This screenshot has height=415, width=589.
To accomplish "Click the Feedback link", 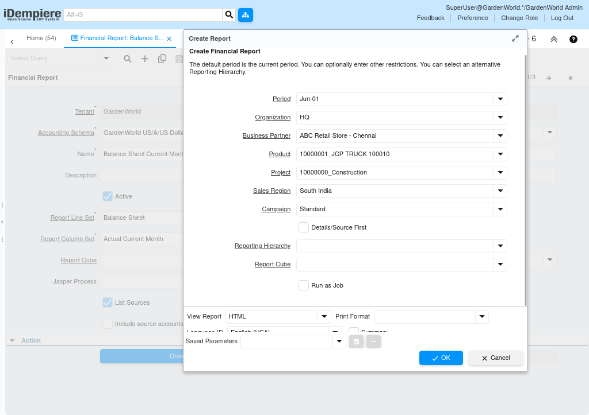I will [430, 18].
